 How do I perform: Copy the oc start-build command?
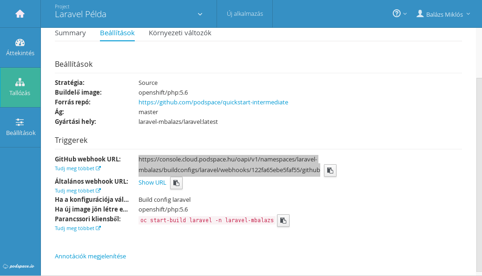[283, 220]
